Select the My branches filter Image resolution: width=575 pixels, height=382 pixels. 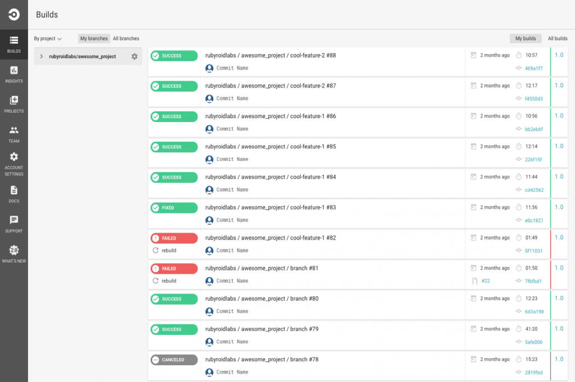click(94, 39)
